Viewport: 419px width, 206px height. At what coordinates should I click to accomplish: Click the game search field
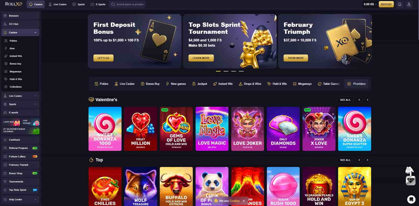click(x=127, y=4)
